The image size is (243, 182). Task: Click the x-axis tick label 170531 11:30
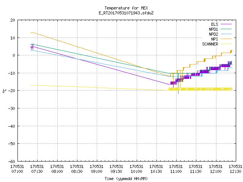coord(196,169)
